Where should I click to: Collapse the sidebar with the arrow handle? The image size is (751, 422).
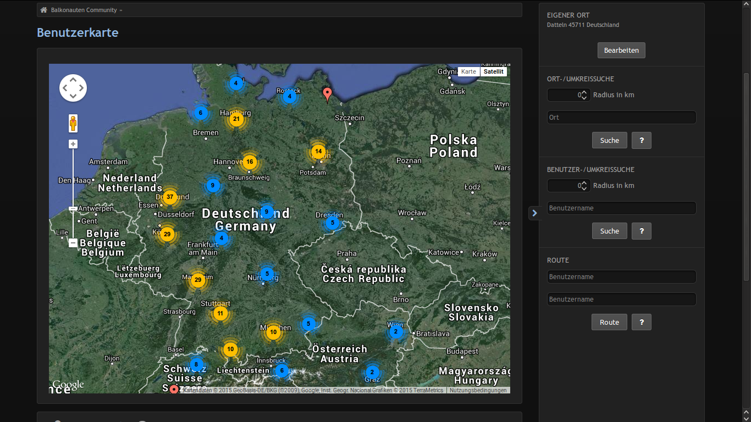(x=534, y=213)
